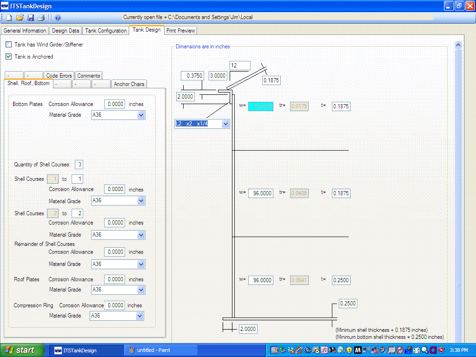The width and height of the screenshot is (476, 357).
Task: Click the Open folder toolbar icon
Action: tap(20, 18)
